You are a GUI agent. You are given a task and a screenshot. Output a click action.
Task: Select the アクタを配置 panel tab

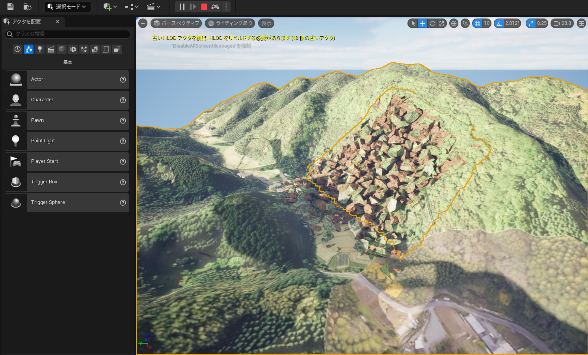click(x=26, y=22)
